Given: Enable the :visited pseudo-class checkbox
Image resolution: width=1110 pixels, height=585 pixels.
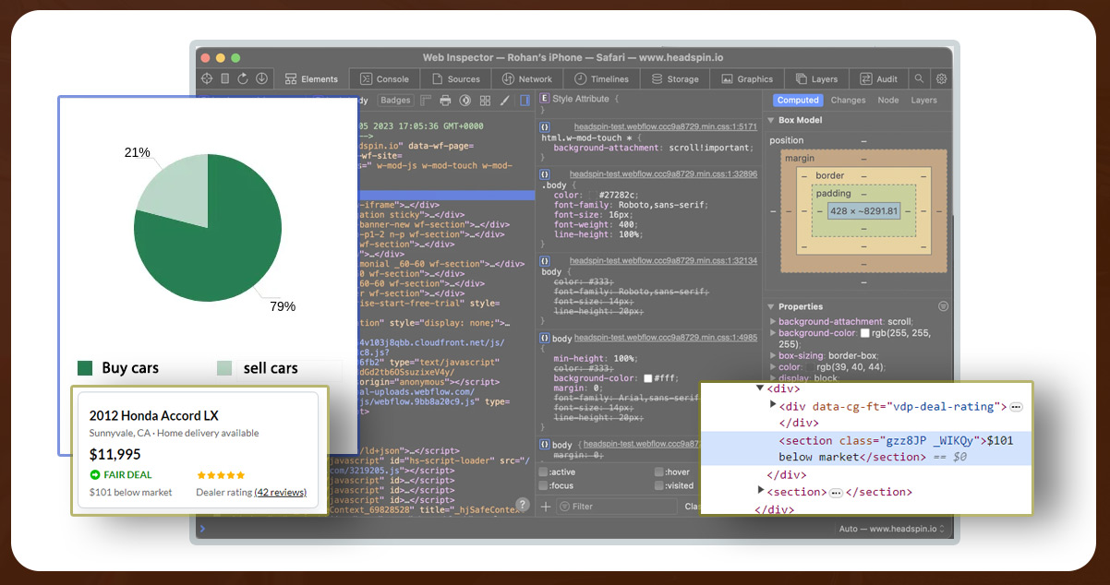Looking at the screenshot, I should click(658, 485).
